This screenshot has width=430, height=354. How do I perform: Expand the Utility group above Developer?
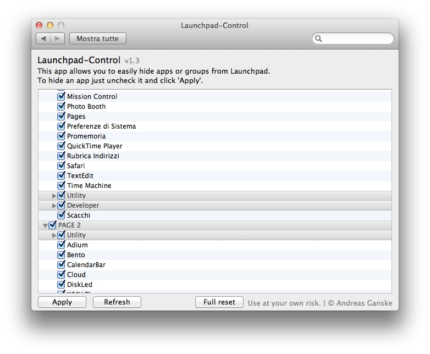[54, 196]
